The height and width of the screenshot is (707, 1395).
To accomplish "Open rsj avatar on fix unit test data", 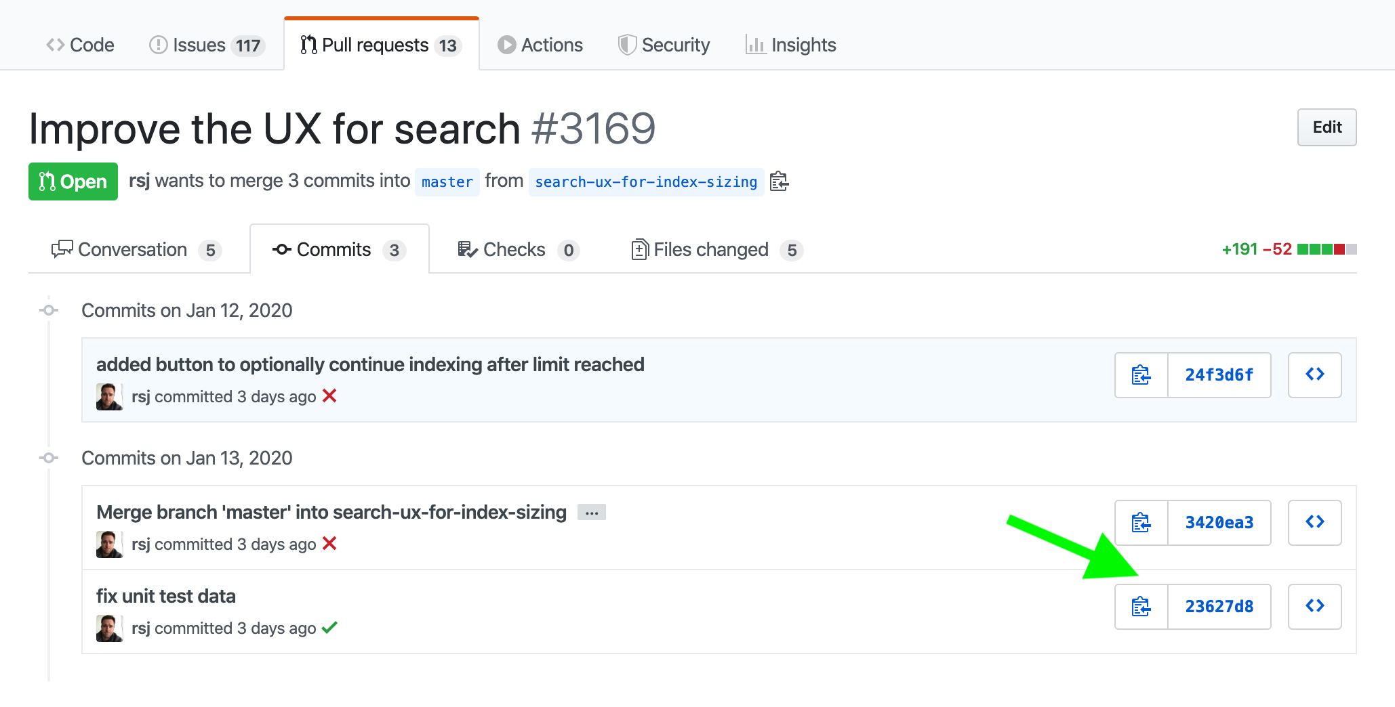I will click(x=109, y=628).
